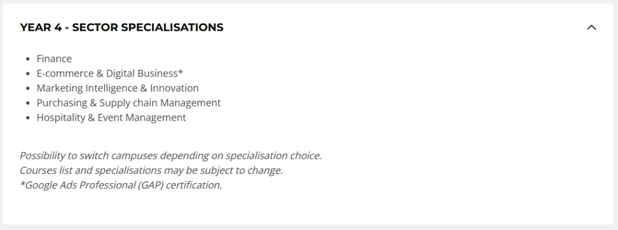The height and width of the screenshot is (230, 618).
Task: Select the Finance list item
Action: click(x=54, y=59)
